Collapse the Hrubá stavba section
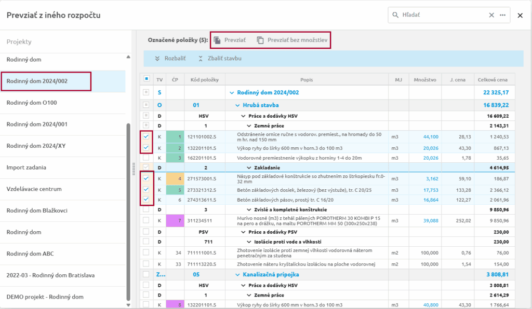532x309 pixels. 232,105
